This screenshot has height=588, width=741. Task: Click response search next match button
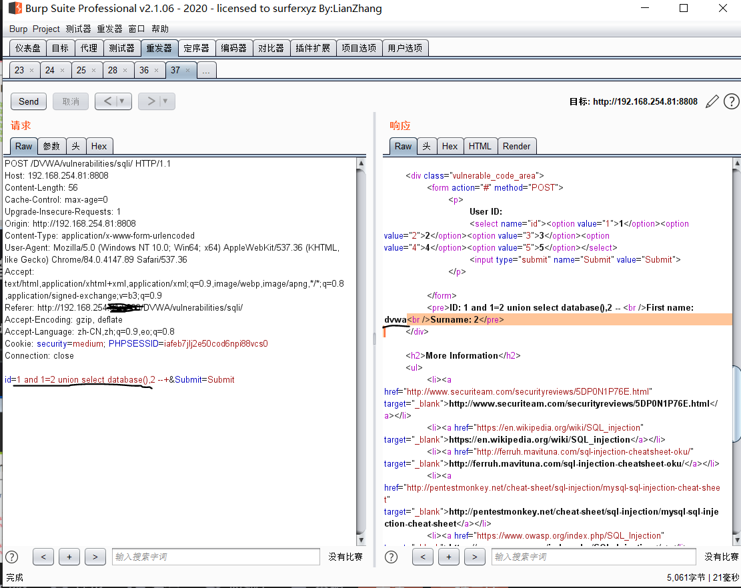(x=475, y=557)
